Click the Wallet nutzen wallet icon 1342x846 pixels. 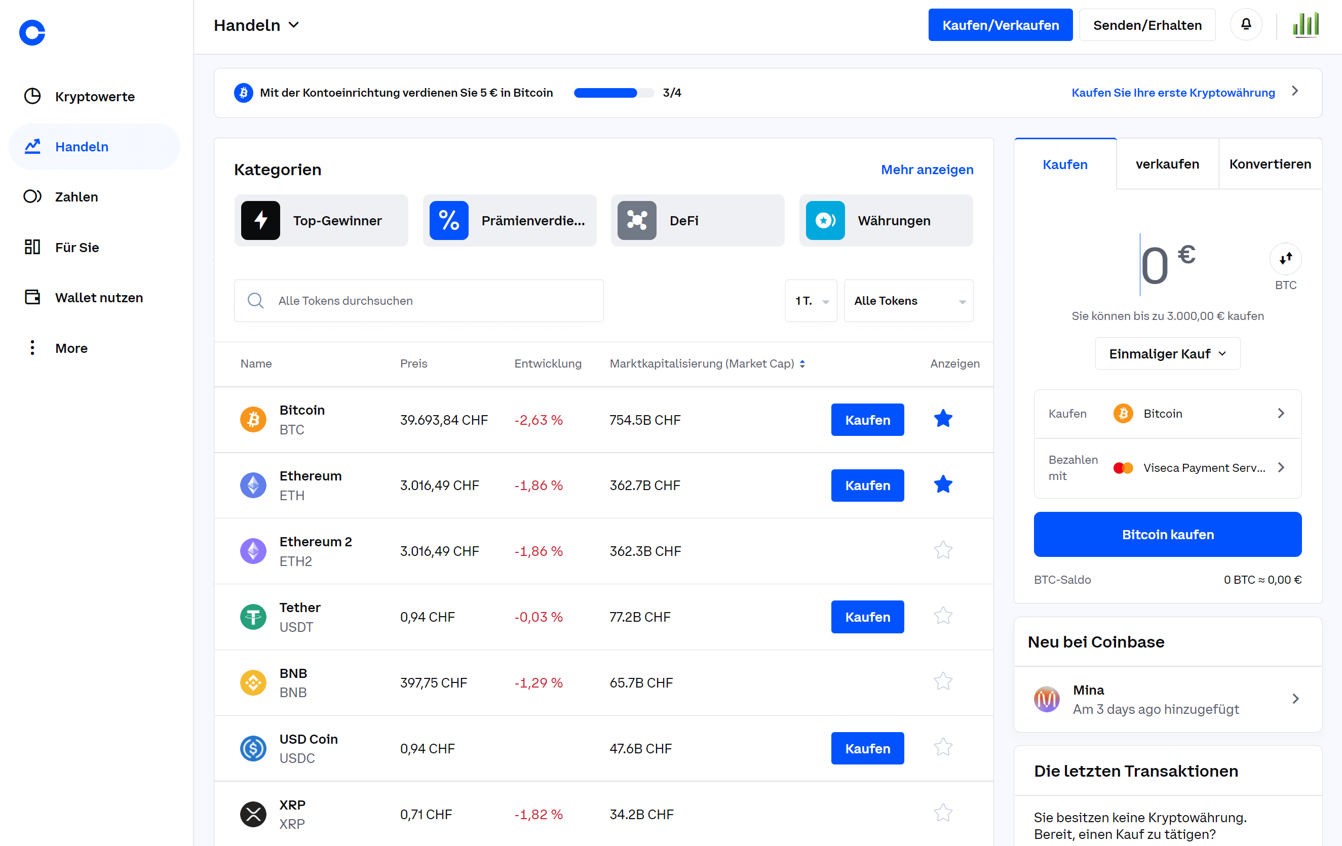32,297
